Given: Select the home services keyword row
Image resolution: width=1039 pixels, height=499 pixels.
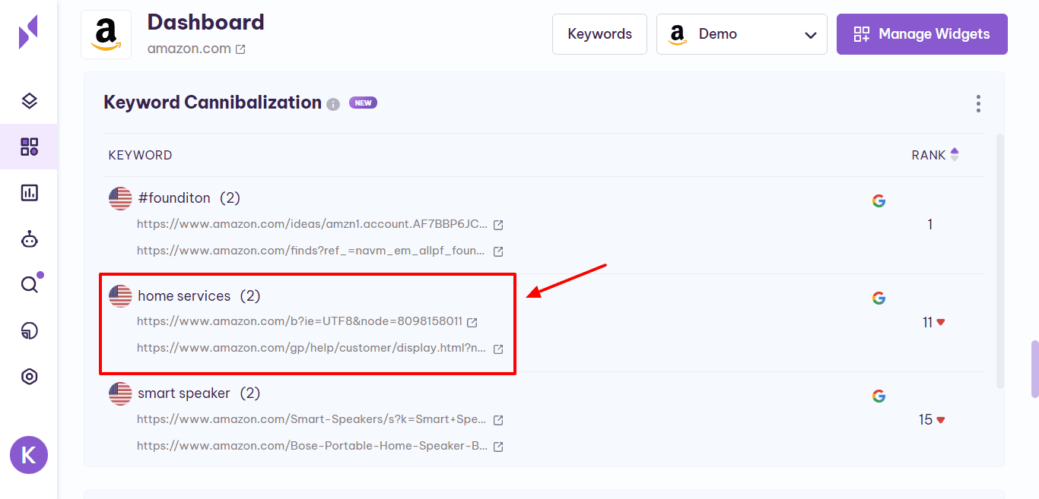Looking at the screenshot, I should coord(184,295).
